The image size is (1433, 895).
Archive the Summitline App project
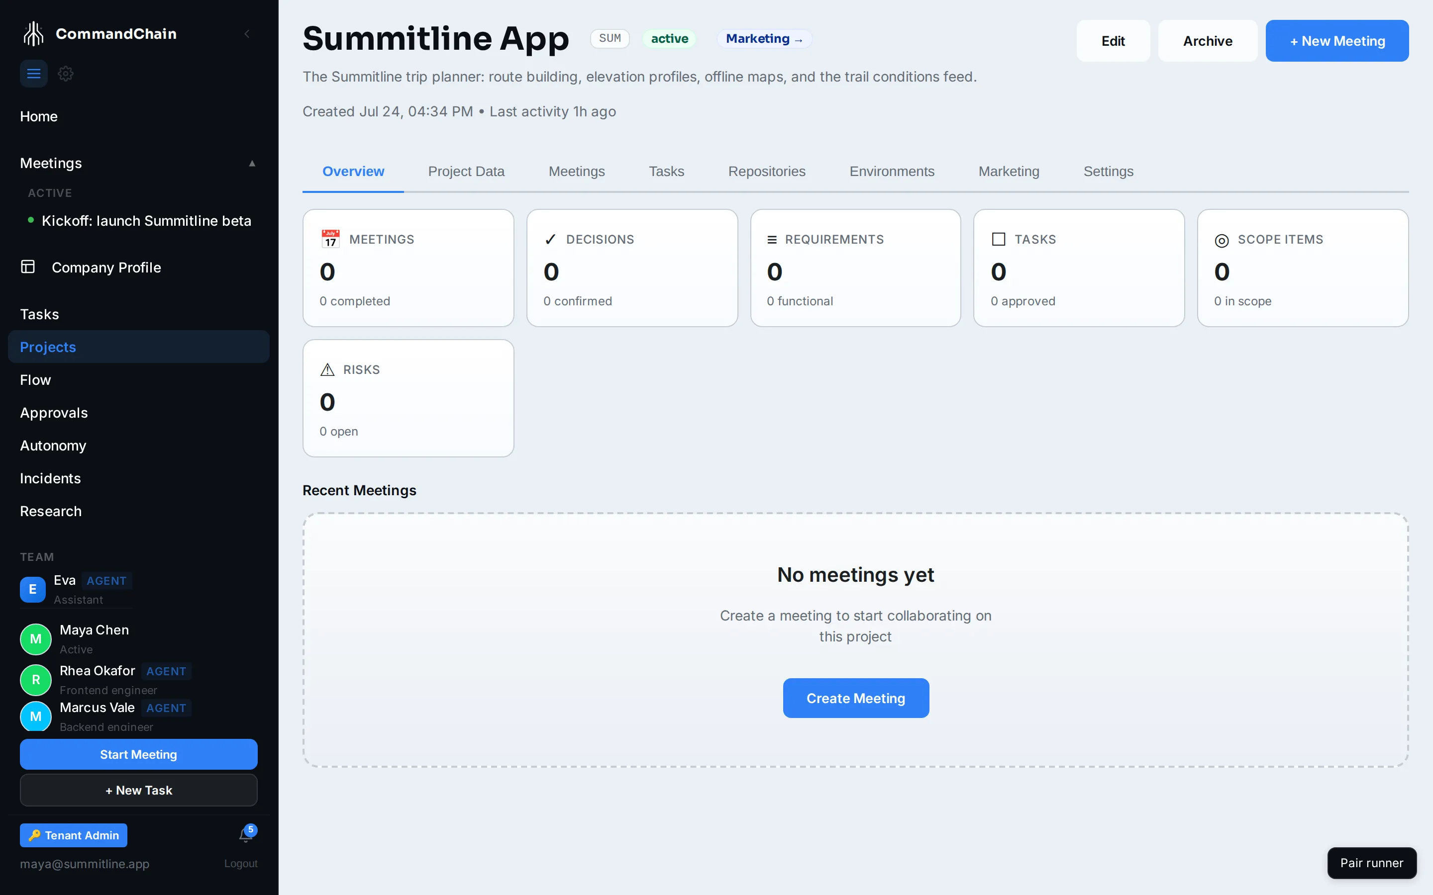click(x=1208, y=41)
